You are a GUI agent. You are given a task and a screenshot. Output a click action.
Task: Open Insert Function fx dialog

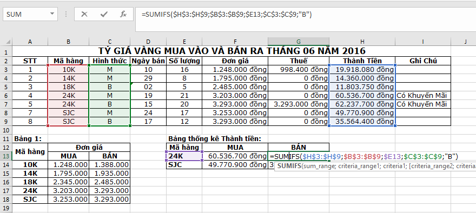[123, 14]
